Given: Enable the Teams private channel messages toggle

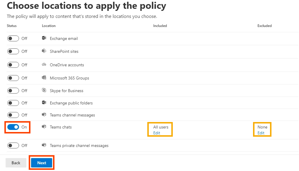Looking at the screenshot, I should tap(13, 145).
